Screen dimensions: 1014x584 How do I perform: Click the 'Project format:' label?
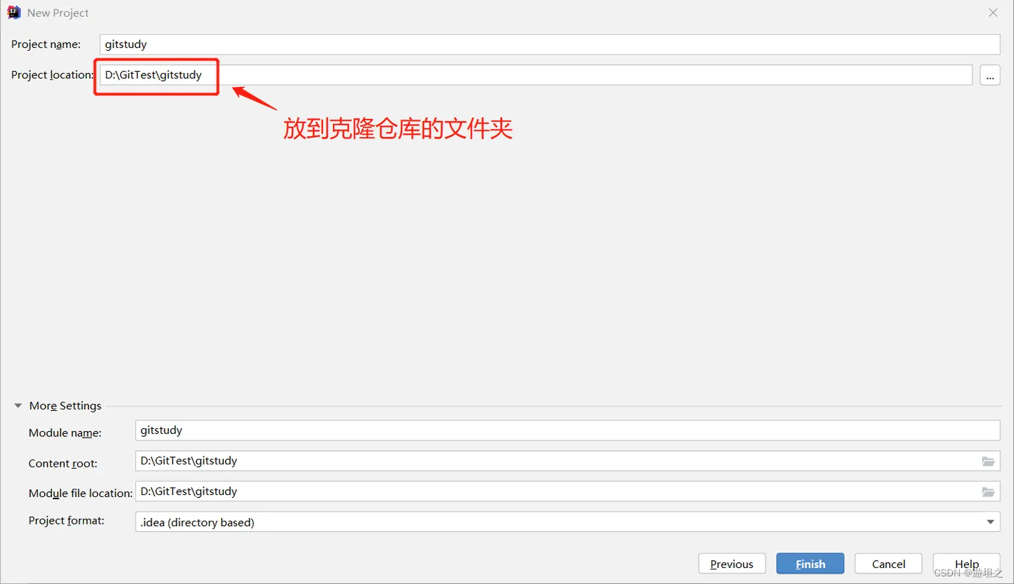click(67, 520)
